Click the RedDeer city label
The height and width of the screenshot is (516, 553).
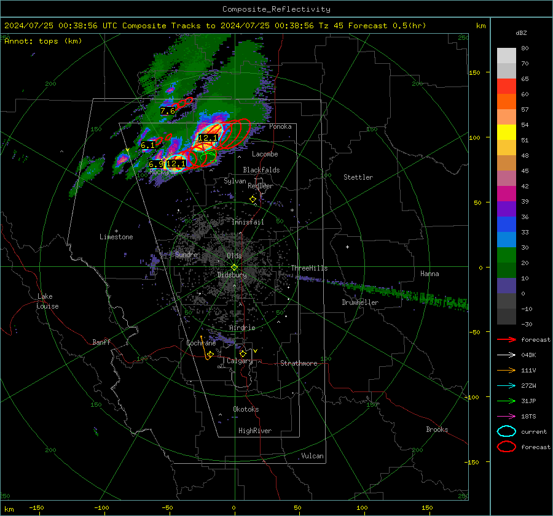(x=261, y=186)
